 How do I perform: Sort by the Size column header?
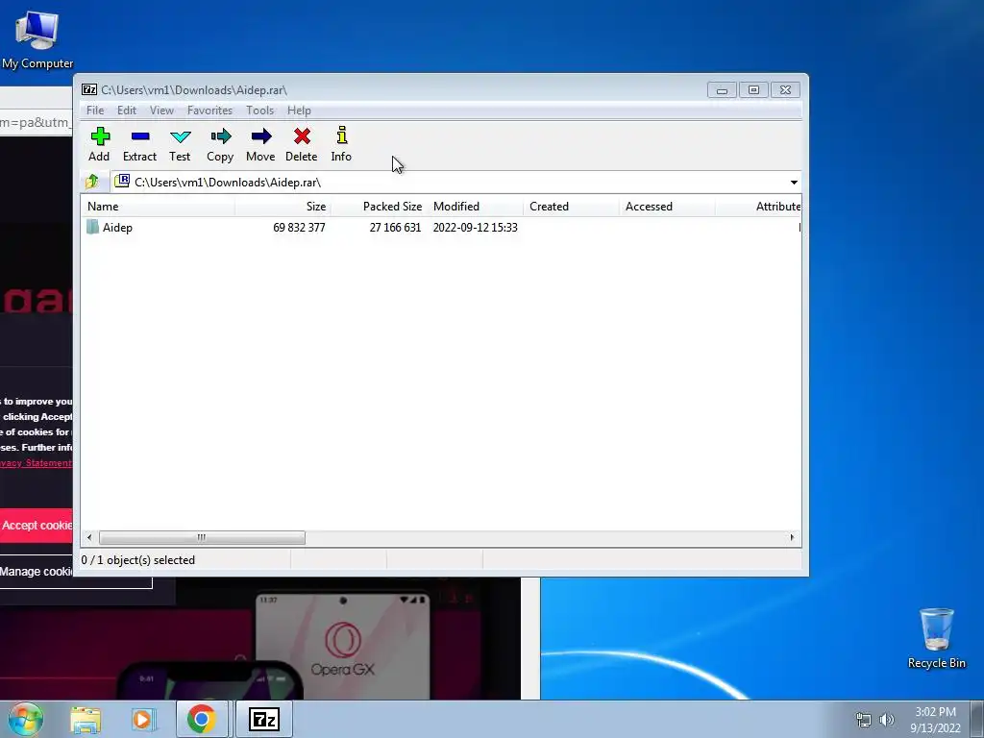tap(283, 207)
